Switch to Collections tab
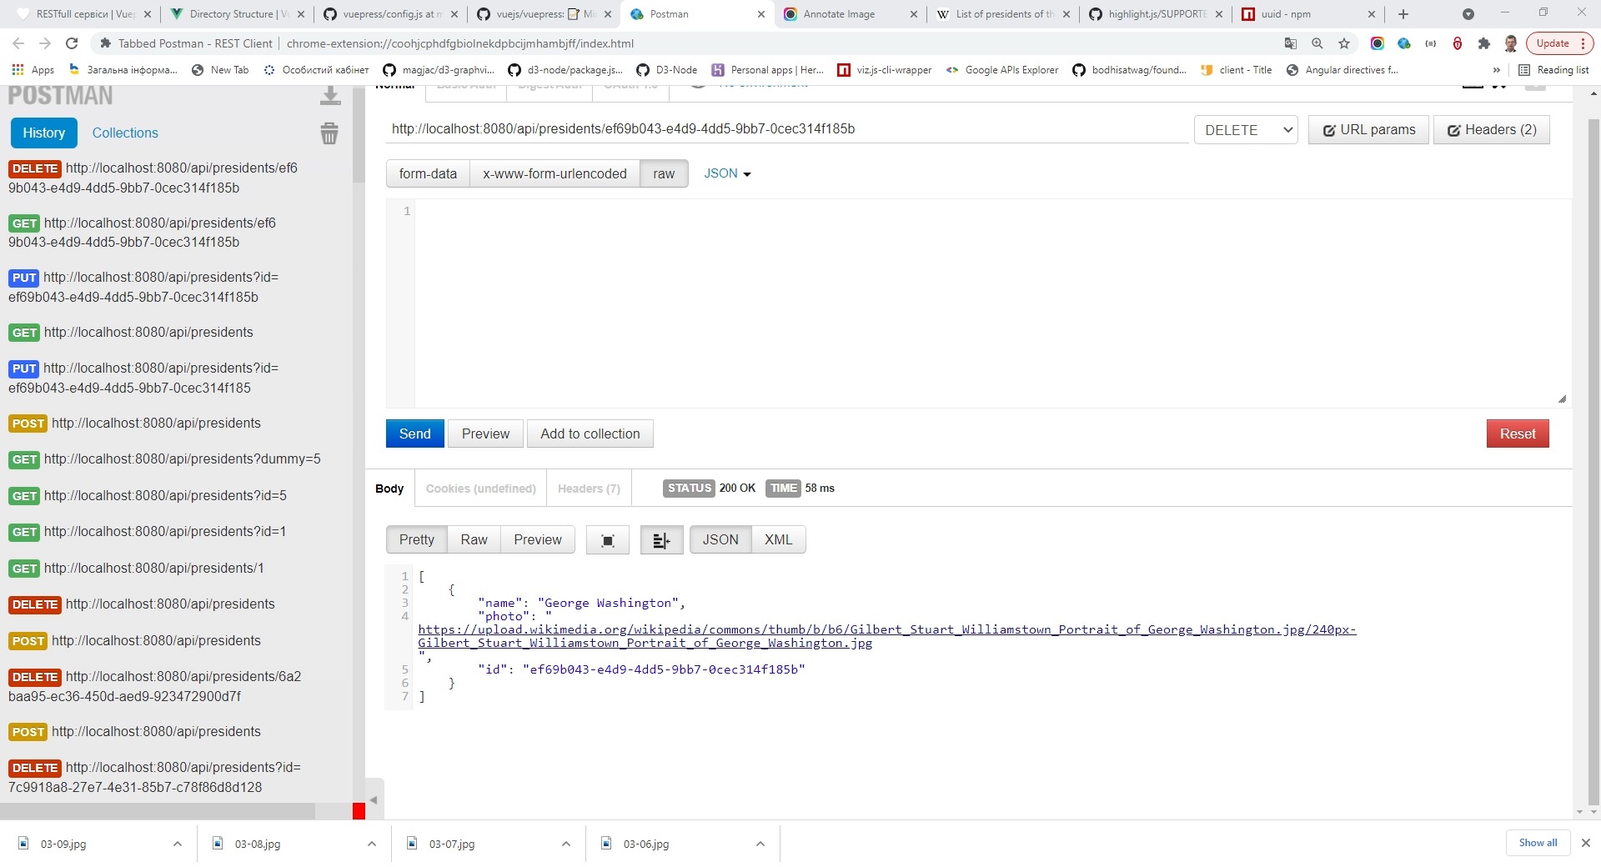The height and width of the screenshot is (867, 1601). tap(125, 133)
